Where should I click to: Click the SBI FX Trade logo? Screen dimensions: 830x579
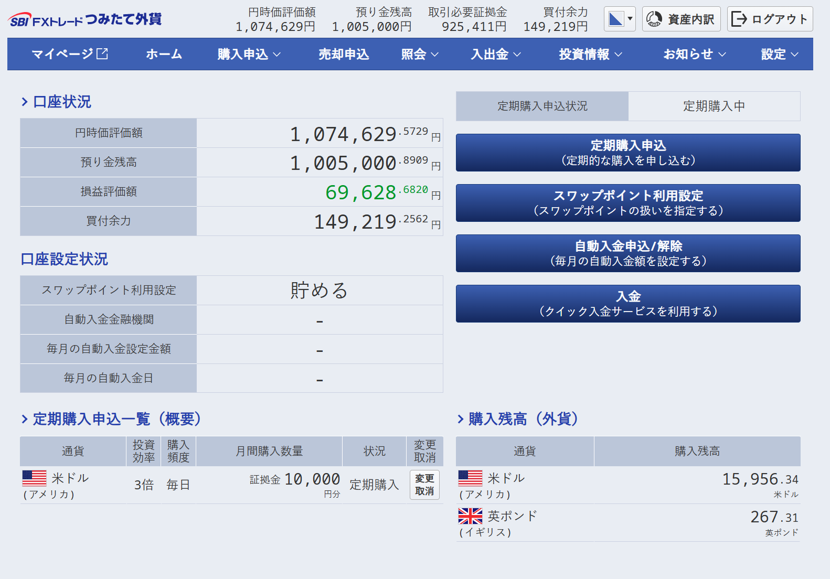84,20
